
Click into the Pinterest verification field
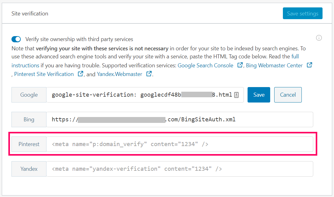(180, 144)
